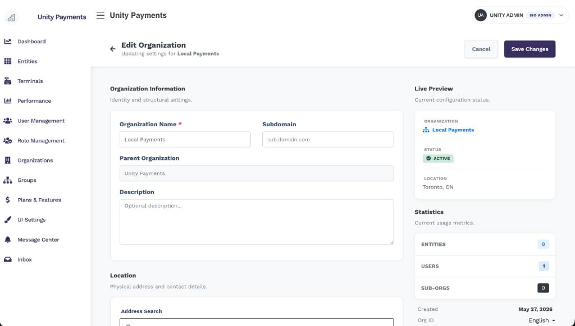
Task: Click the 'Live Preview' heading
Action: tap(433, 89)
